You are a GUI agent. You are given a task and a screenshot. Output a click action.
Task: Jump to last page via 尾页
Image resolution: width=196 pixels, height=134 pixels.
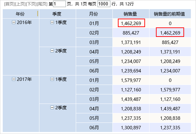42,4
